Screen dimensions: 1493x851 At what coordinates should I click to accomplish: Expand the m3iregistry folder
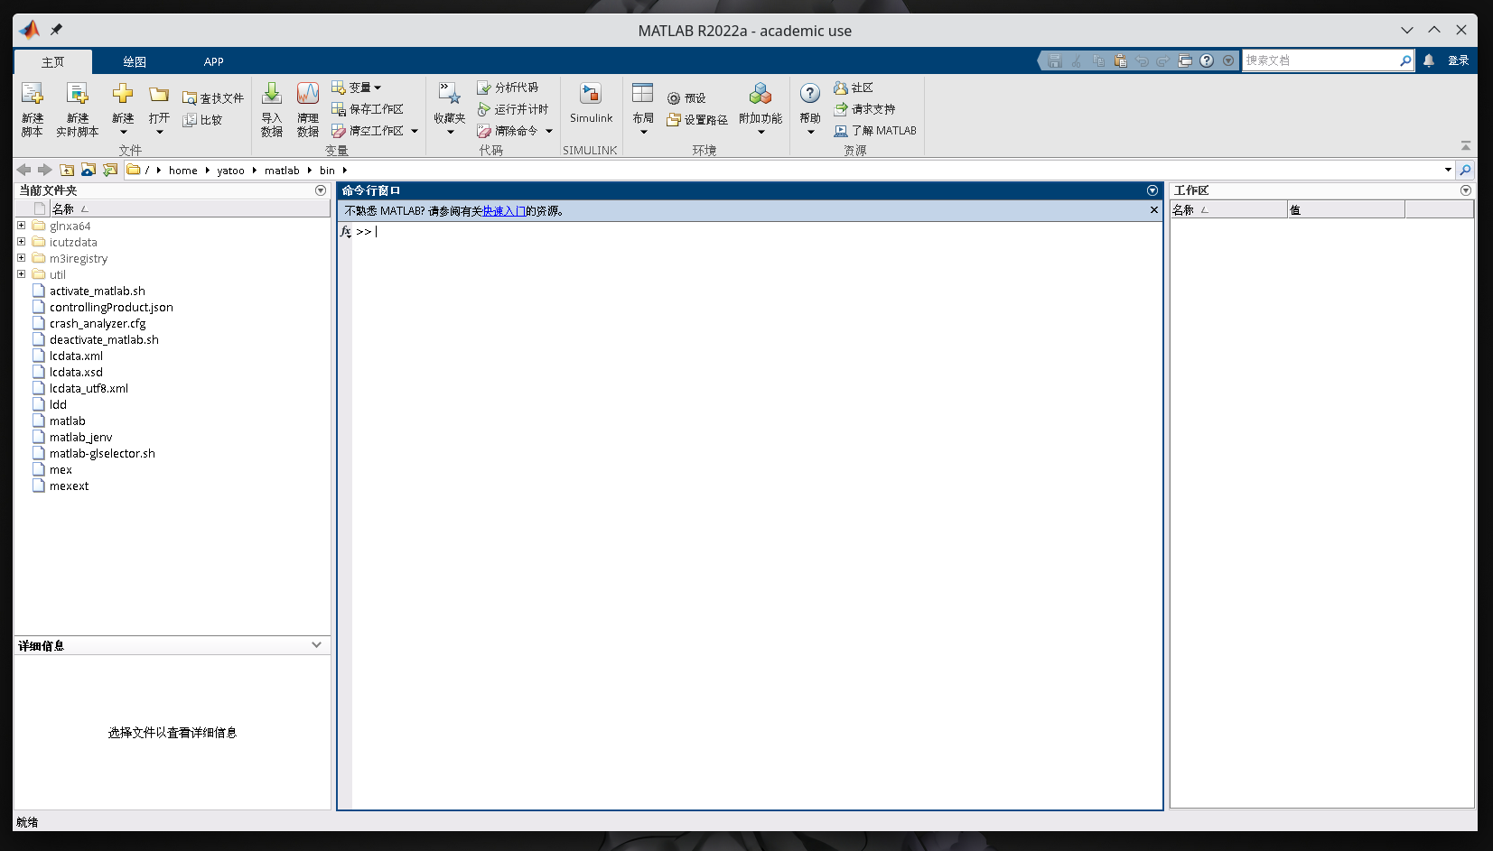[21, 258]
